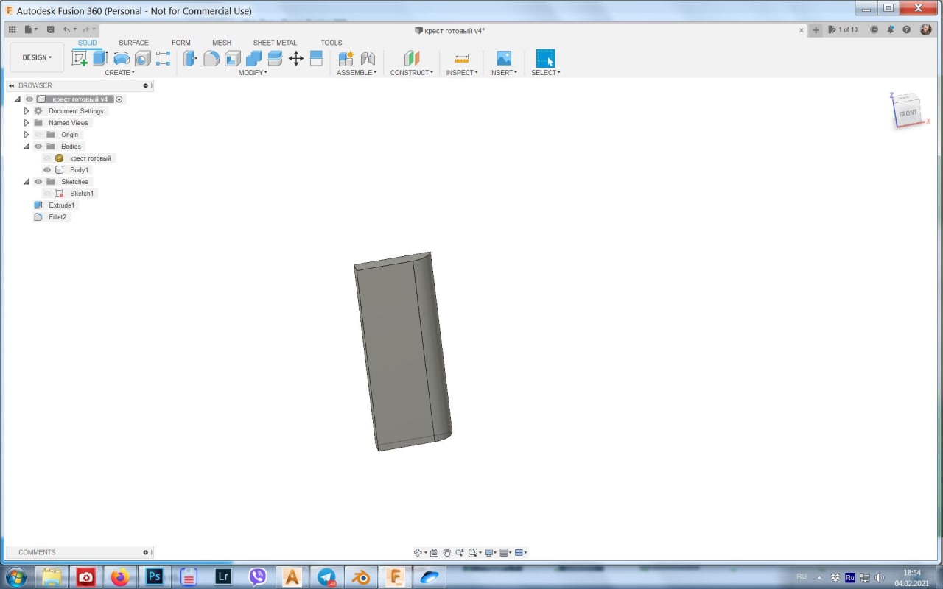Select the Offset Face tool

[275, 58]
